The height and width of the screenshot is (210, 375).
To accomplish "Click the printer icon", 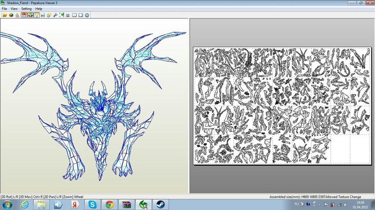I will [x=68, y=15].
